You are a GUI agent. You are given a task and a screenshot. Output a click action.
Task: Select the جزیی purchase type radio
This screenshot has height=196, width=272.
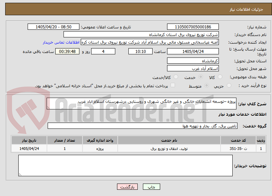point(229,86)
